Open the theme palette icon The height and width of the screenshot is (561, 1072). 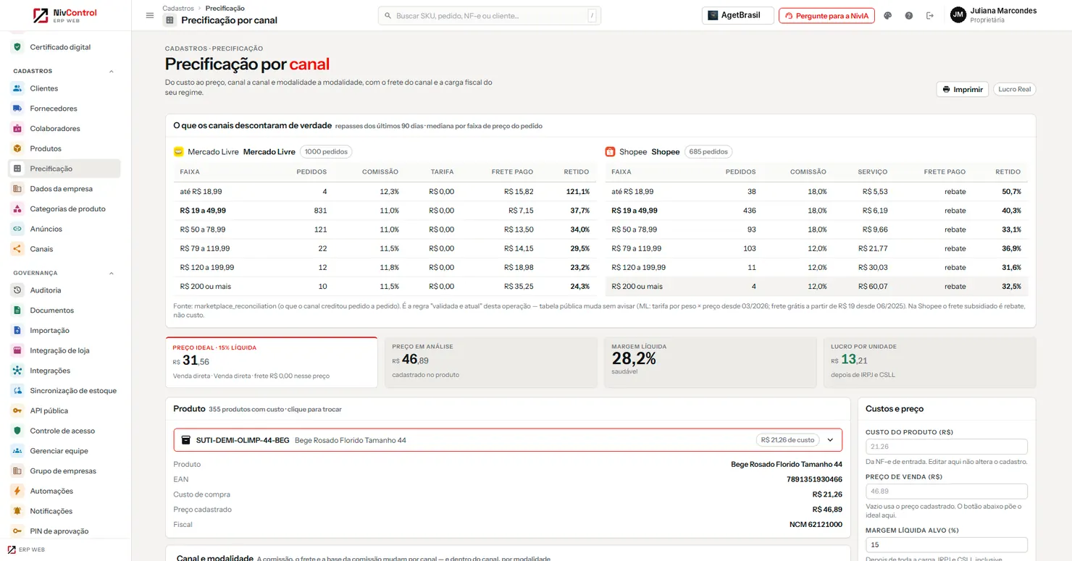pos(888,15)
